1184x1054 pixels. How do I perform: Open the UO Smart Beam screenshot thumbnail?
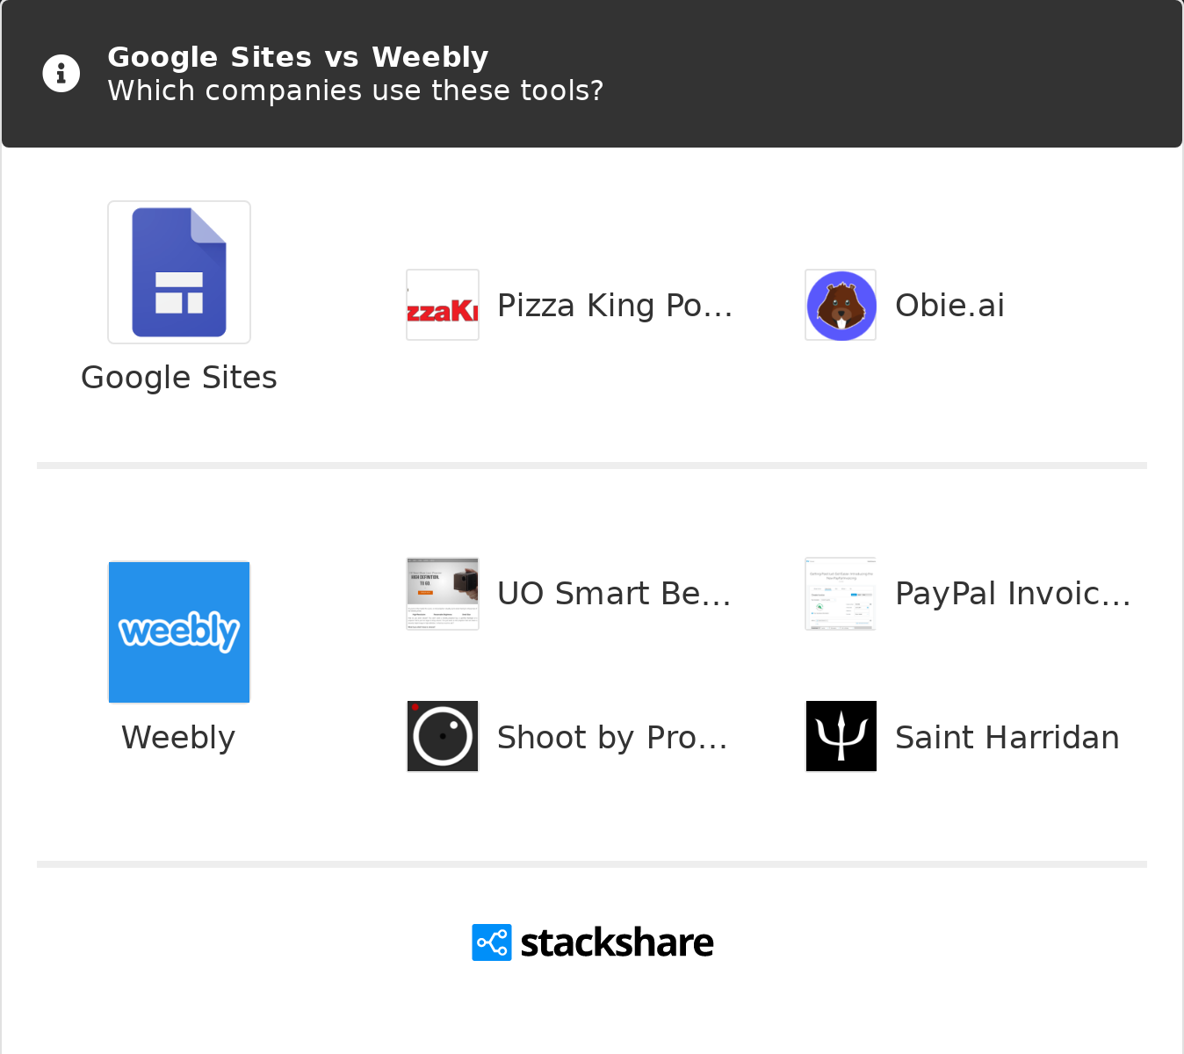tap(443, 594)
